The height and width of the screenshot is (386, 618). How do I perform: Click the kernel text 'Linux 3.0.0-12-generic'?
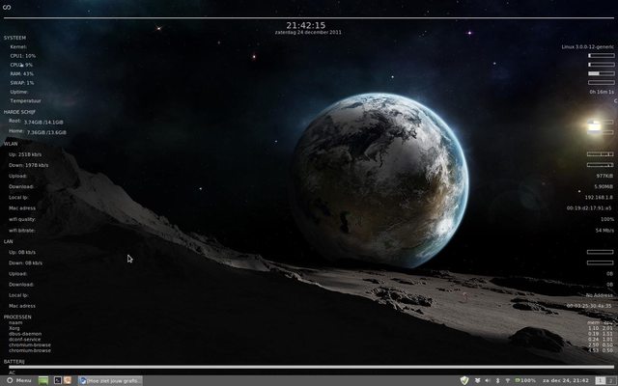tap(588, 47)
